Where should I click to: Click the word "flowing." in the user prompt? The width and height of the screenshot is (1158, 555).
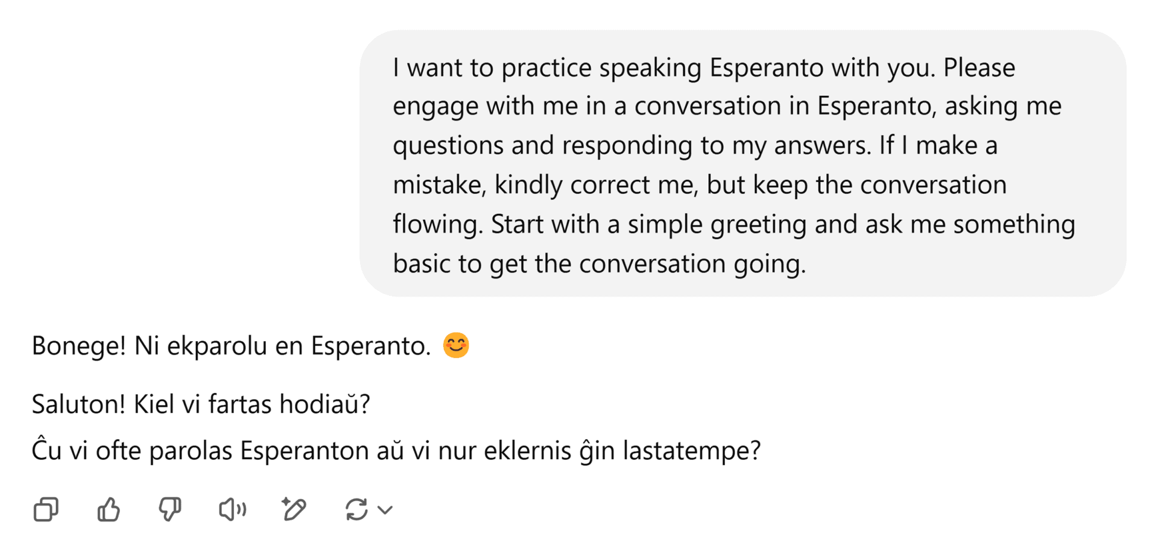(x=438, y=225)
